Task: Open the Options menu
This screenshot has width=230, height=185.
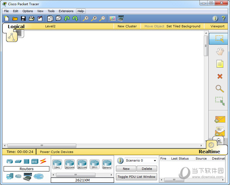Action: [28, 11]
